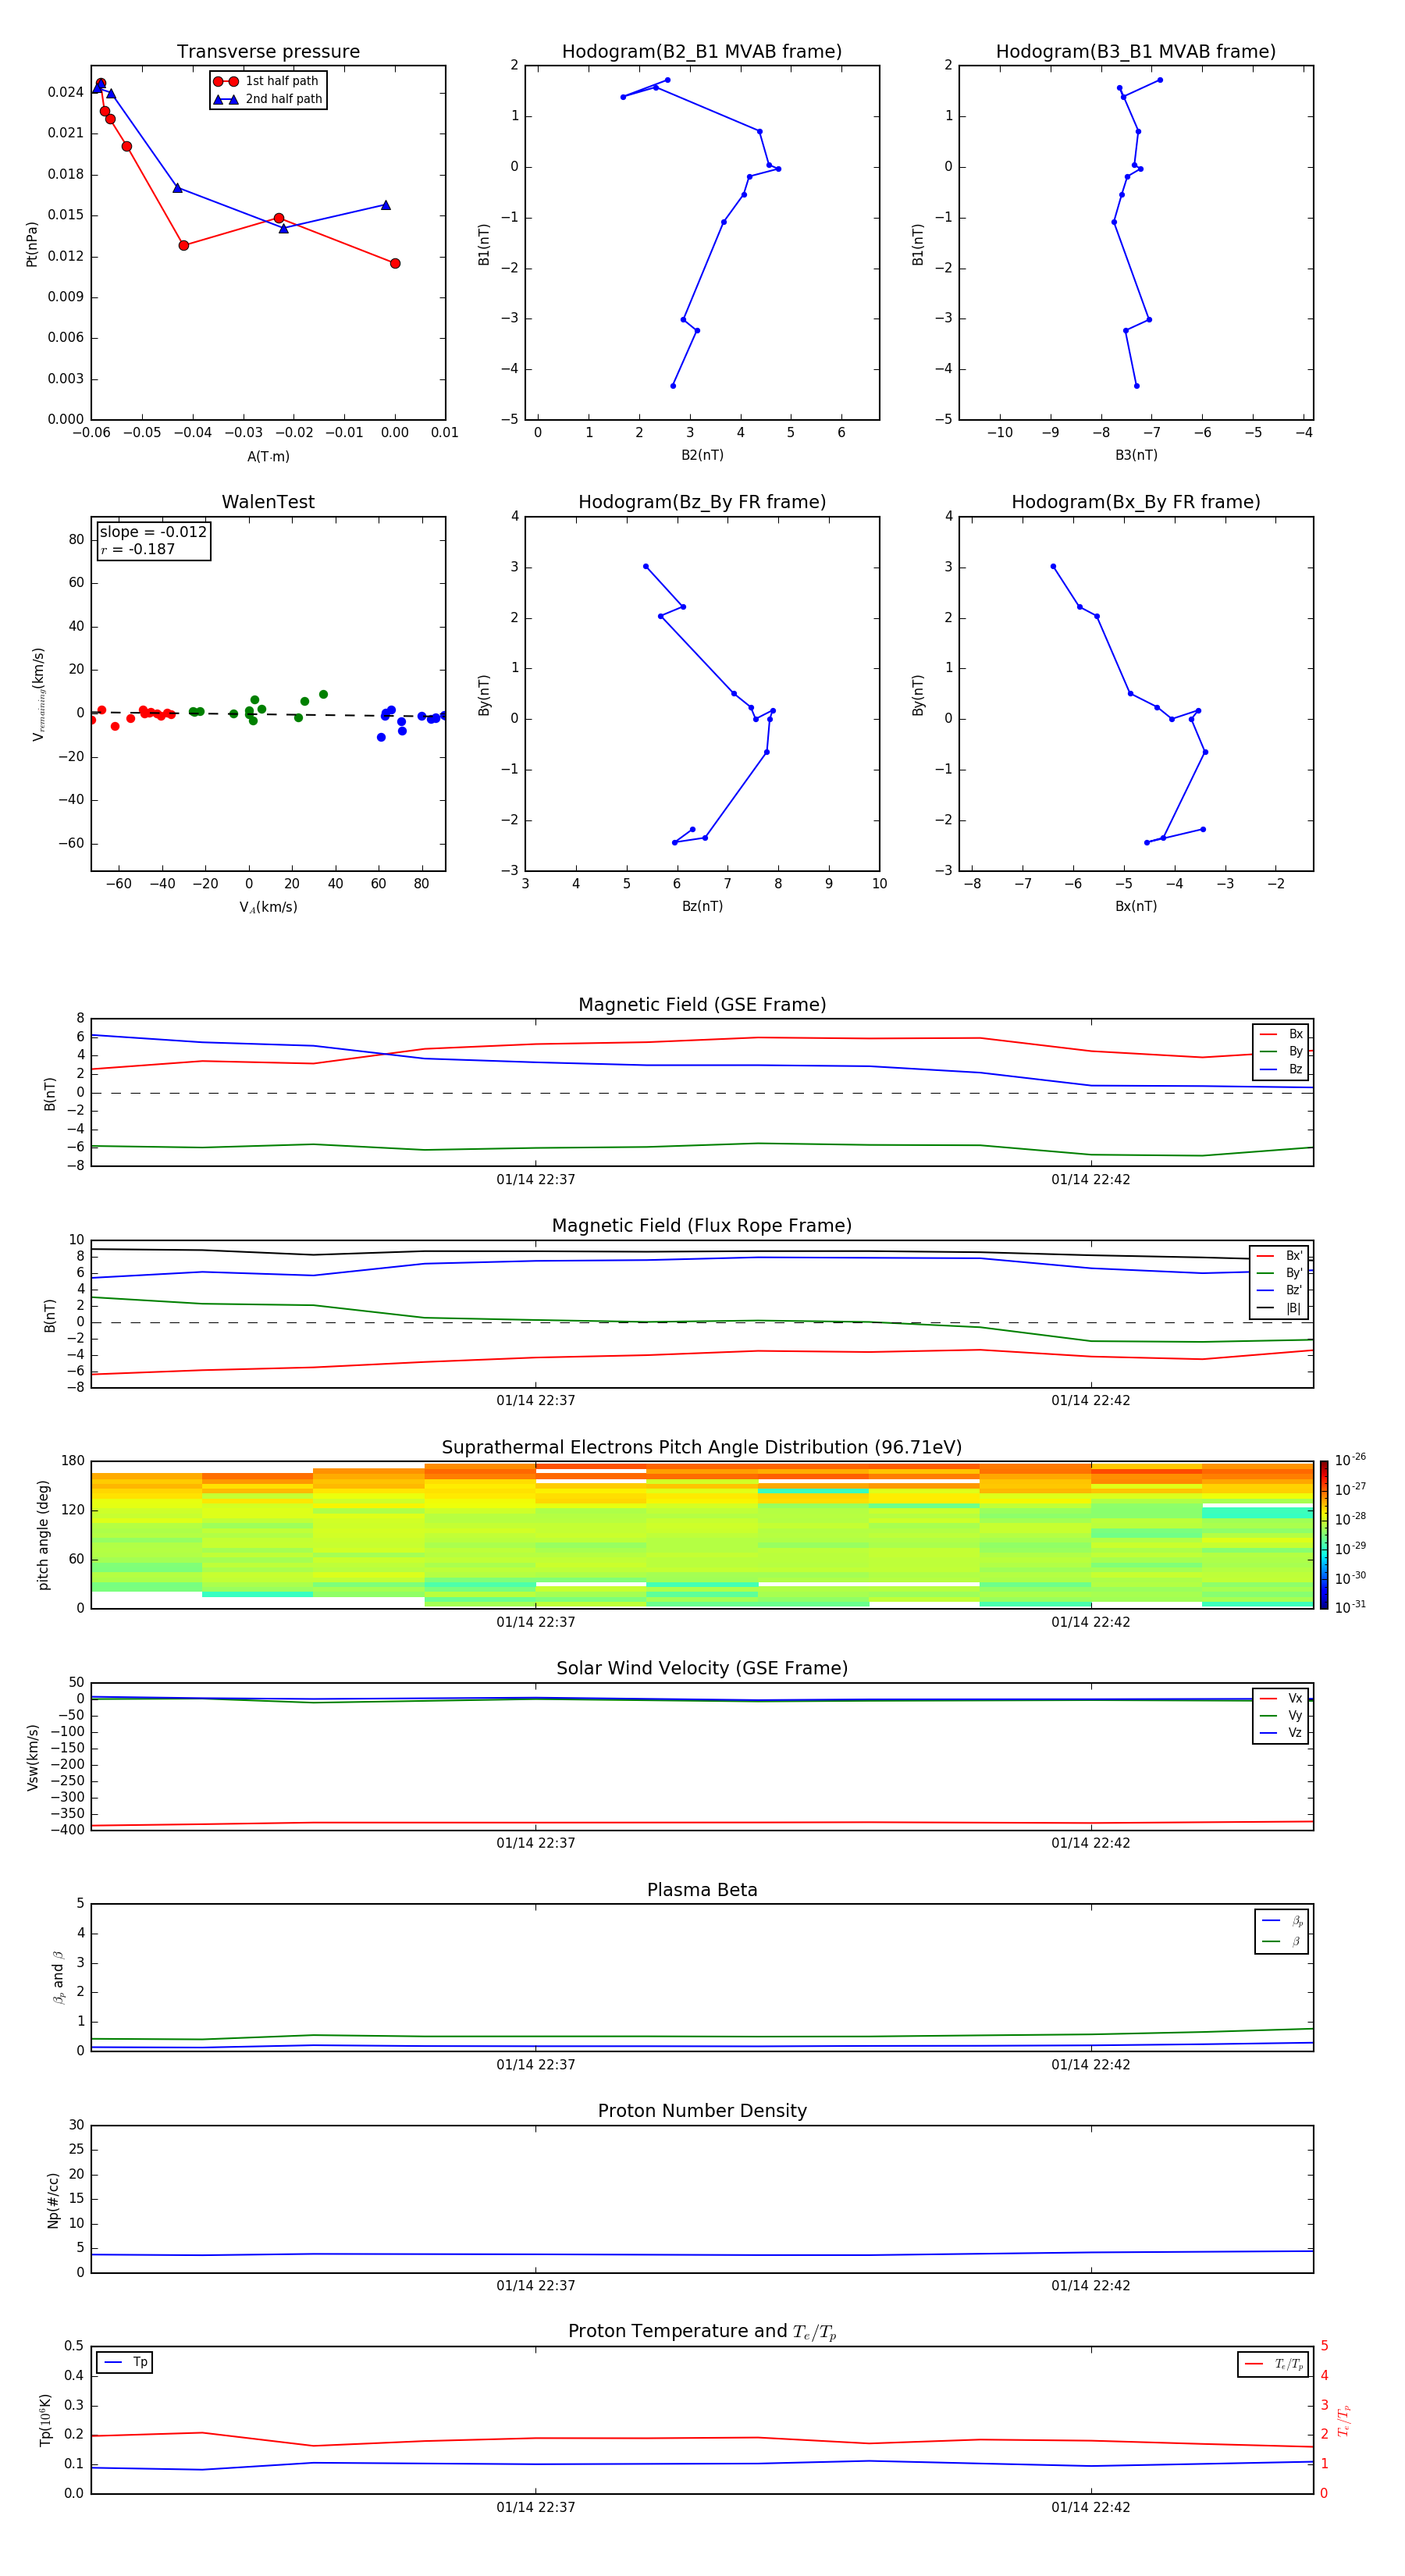
Task: Click the "Vsw(km/s)" y-axis label
Action: tap(32, 1757)
